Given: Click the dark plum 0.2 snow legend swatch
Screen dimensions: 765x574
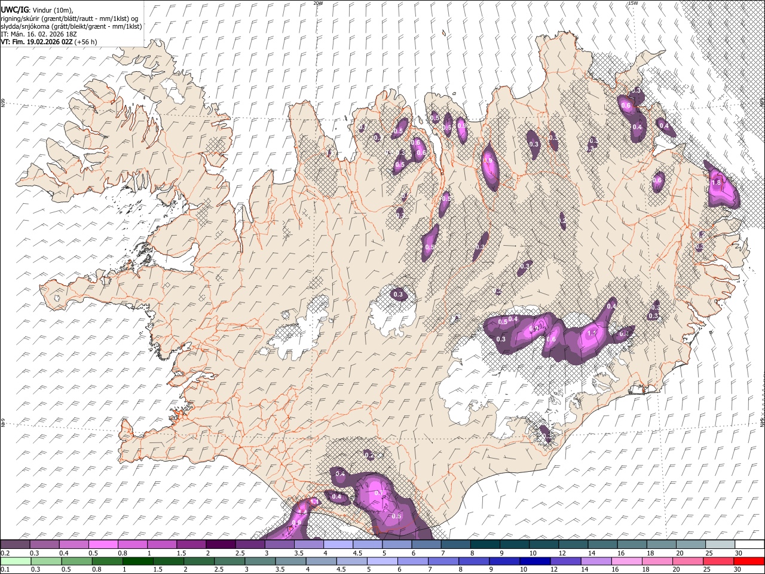Looking at the screenshot, I should pos(16,545).
